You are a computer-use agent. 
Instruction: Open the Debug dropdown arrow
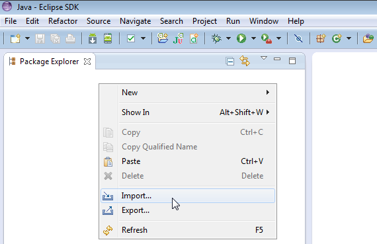[228, 38]
